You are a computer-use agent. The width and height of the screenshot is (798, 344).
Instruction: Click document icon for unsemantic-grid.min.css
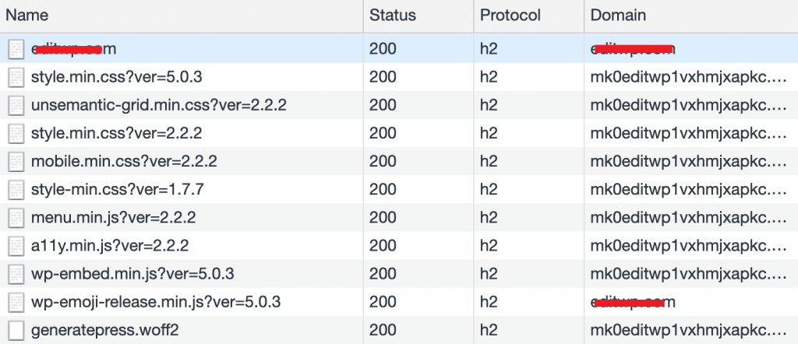pos(16,104)
